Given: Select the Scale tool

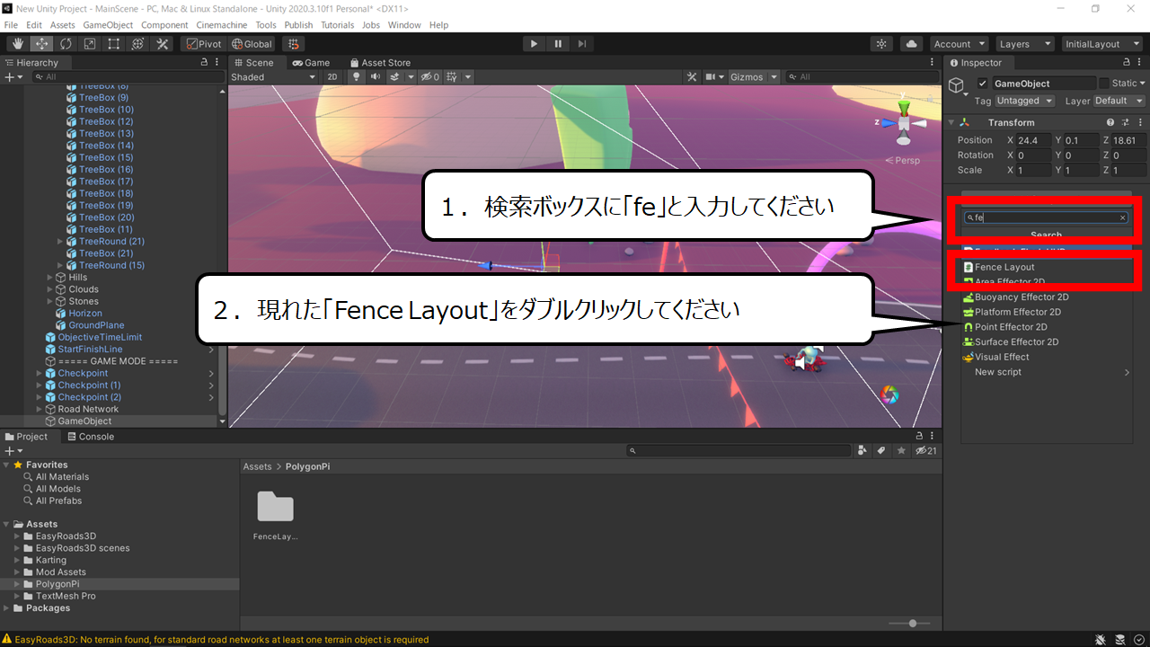Looking at the screenshot, I should (90, 44).
